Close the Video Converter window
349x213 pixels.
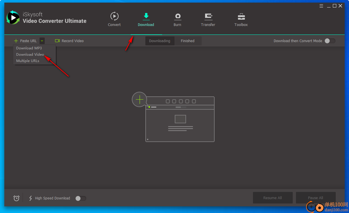pos(341,6)
